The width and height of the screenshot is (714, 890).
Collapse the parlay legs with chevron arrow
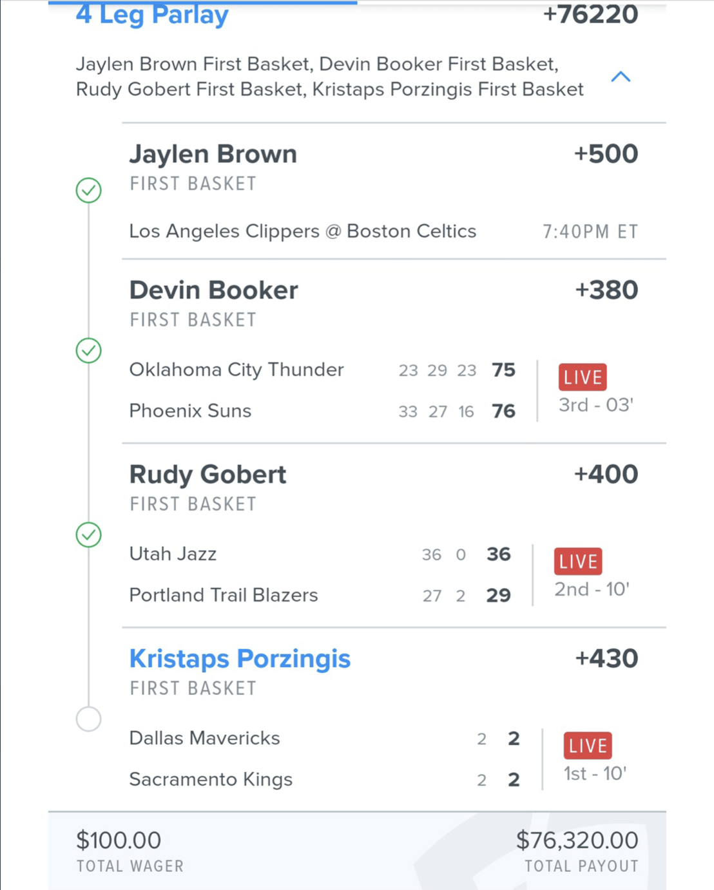[621, 77]
